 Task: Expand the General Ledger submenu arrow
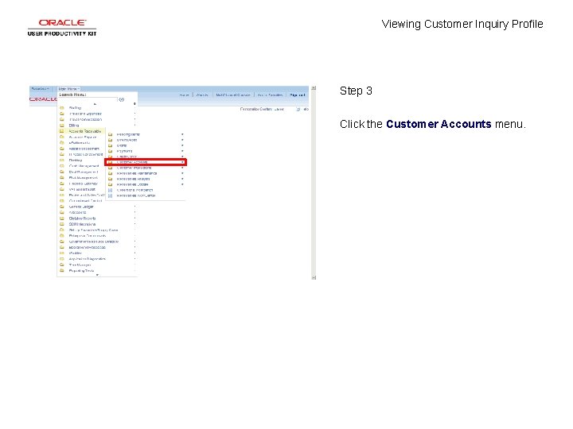134,207
